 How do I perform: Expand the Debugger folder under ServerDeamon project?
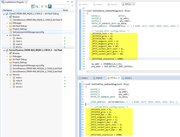point(7,56)
